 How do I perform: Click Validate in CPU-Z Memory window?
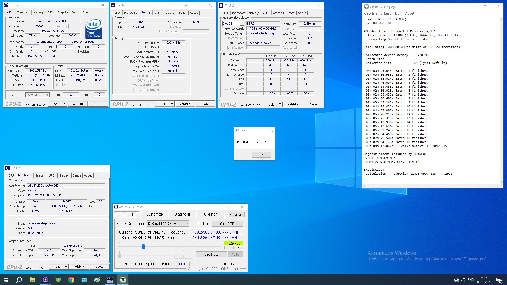click(x=185, y=104)
